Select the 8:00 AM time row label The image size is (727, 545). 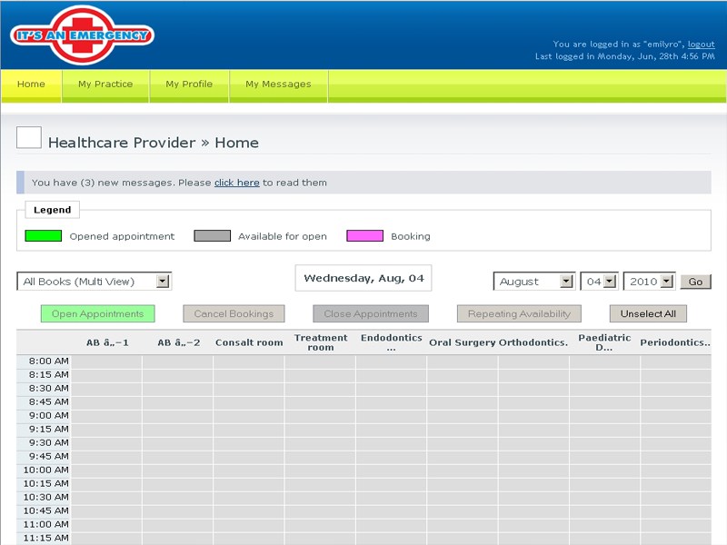pyautogui.click(x=48, y=361)
